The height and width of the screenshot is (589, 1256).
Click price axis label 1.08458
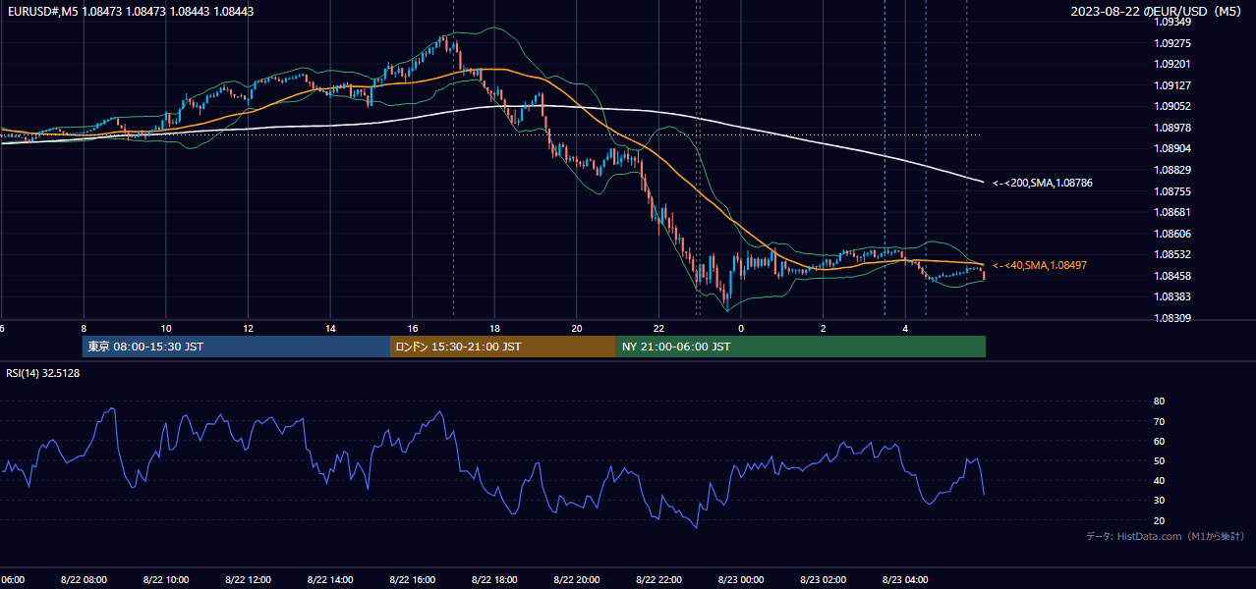coord(1172,276)
